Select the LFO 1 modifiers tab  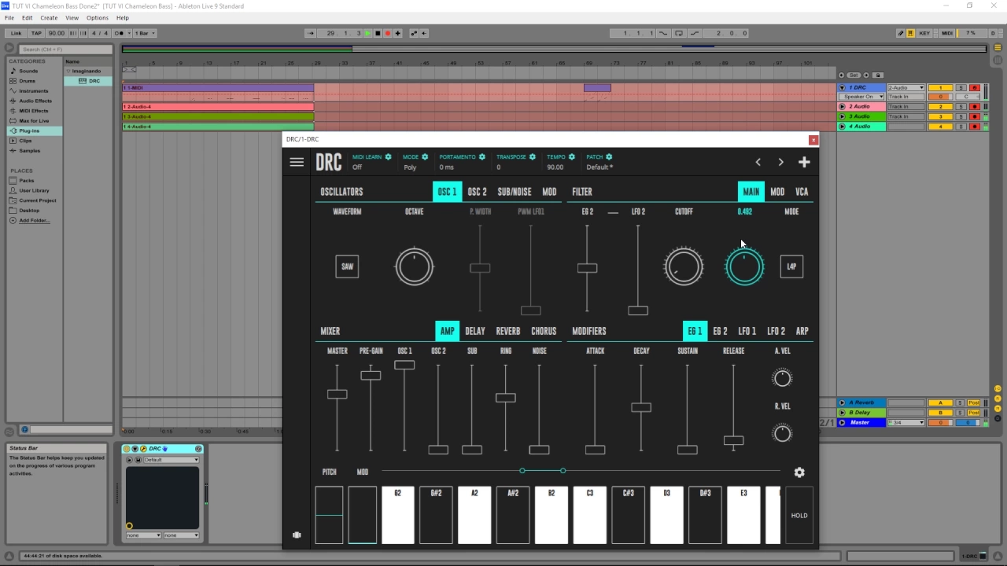click(747, 331)
